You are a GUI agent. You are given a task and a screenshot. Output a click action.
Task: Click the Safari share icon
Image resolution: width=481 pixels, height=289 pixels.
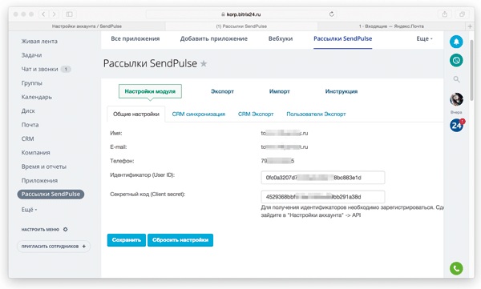coord(444,14)
